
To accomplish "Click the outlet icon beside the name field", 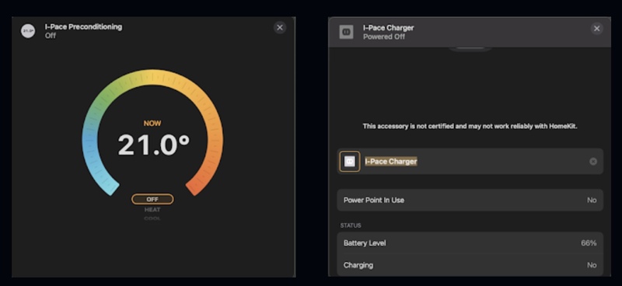I will click(350, 162).
